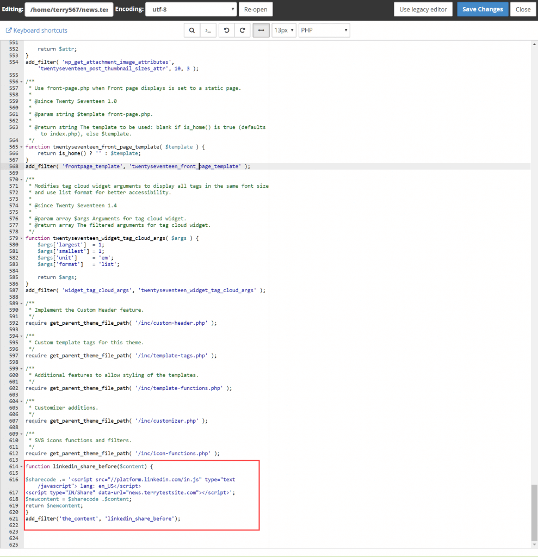The height and width of the screenshot is (557, 538).
Task: Click the Re-open button
Action: [x=256, y=9]
